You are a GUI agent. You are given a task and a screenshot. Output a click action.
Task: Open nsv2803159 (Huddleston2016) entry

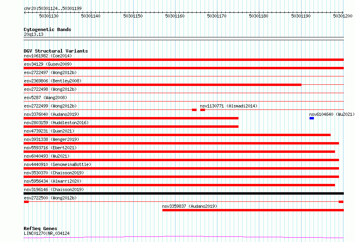(x=56, y=123)
